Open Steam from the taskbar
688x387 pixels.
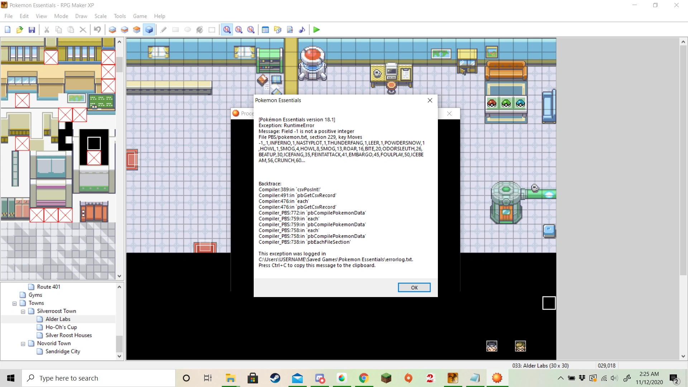click(275, 378)
